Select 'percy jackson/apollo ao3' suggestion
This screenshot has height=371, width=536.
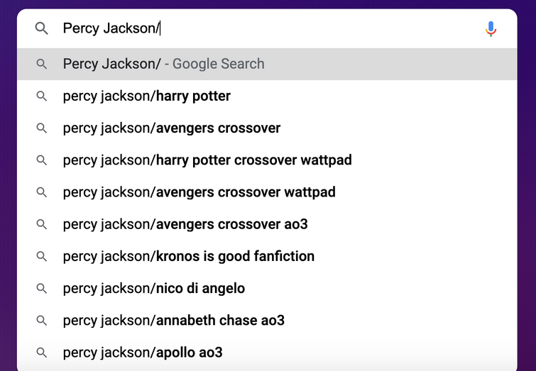267,353
